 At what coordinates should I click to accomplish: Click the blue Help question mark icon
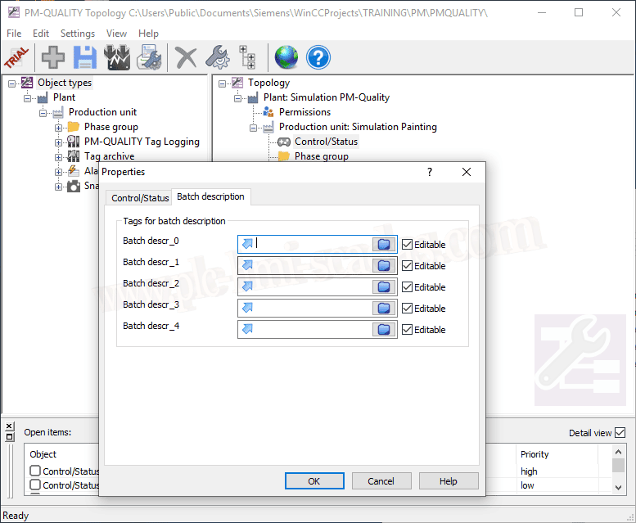tap(318, 57)
